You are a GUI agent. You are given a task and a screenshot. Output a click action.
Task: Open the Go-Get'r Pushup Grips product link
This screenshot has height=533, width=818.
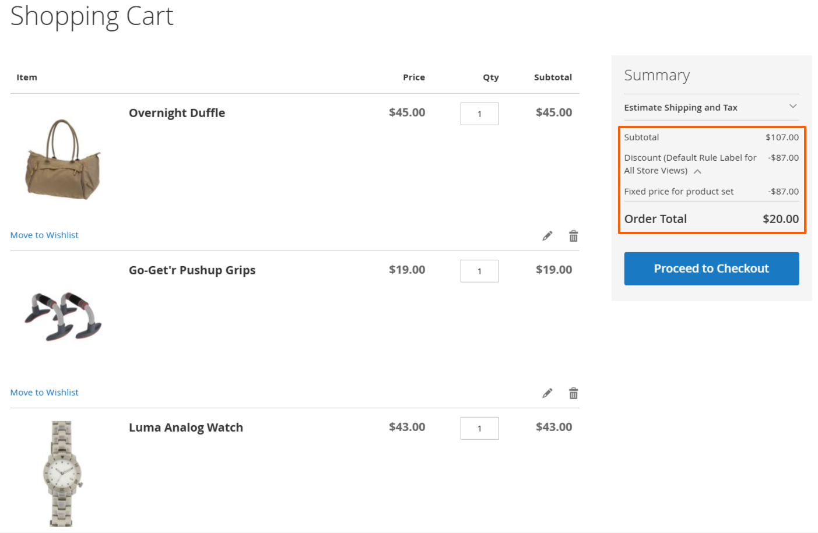(192, 270)
